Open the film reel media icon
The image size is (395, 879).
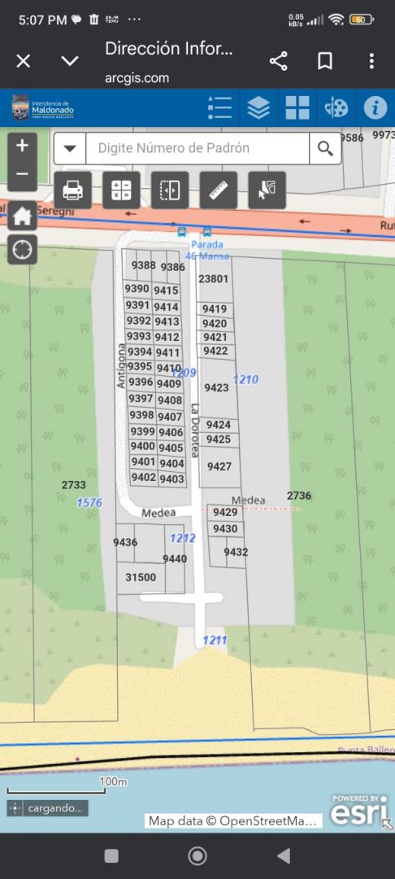[x=336, y=107]
